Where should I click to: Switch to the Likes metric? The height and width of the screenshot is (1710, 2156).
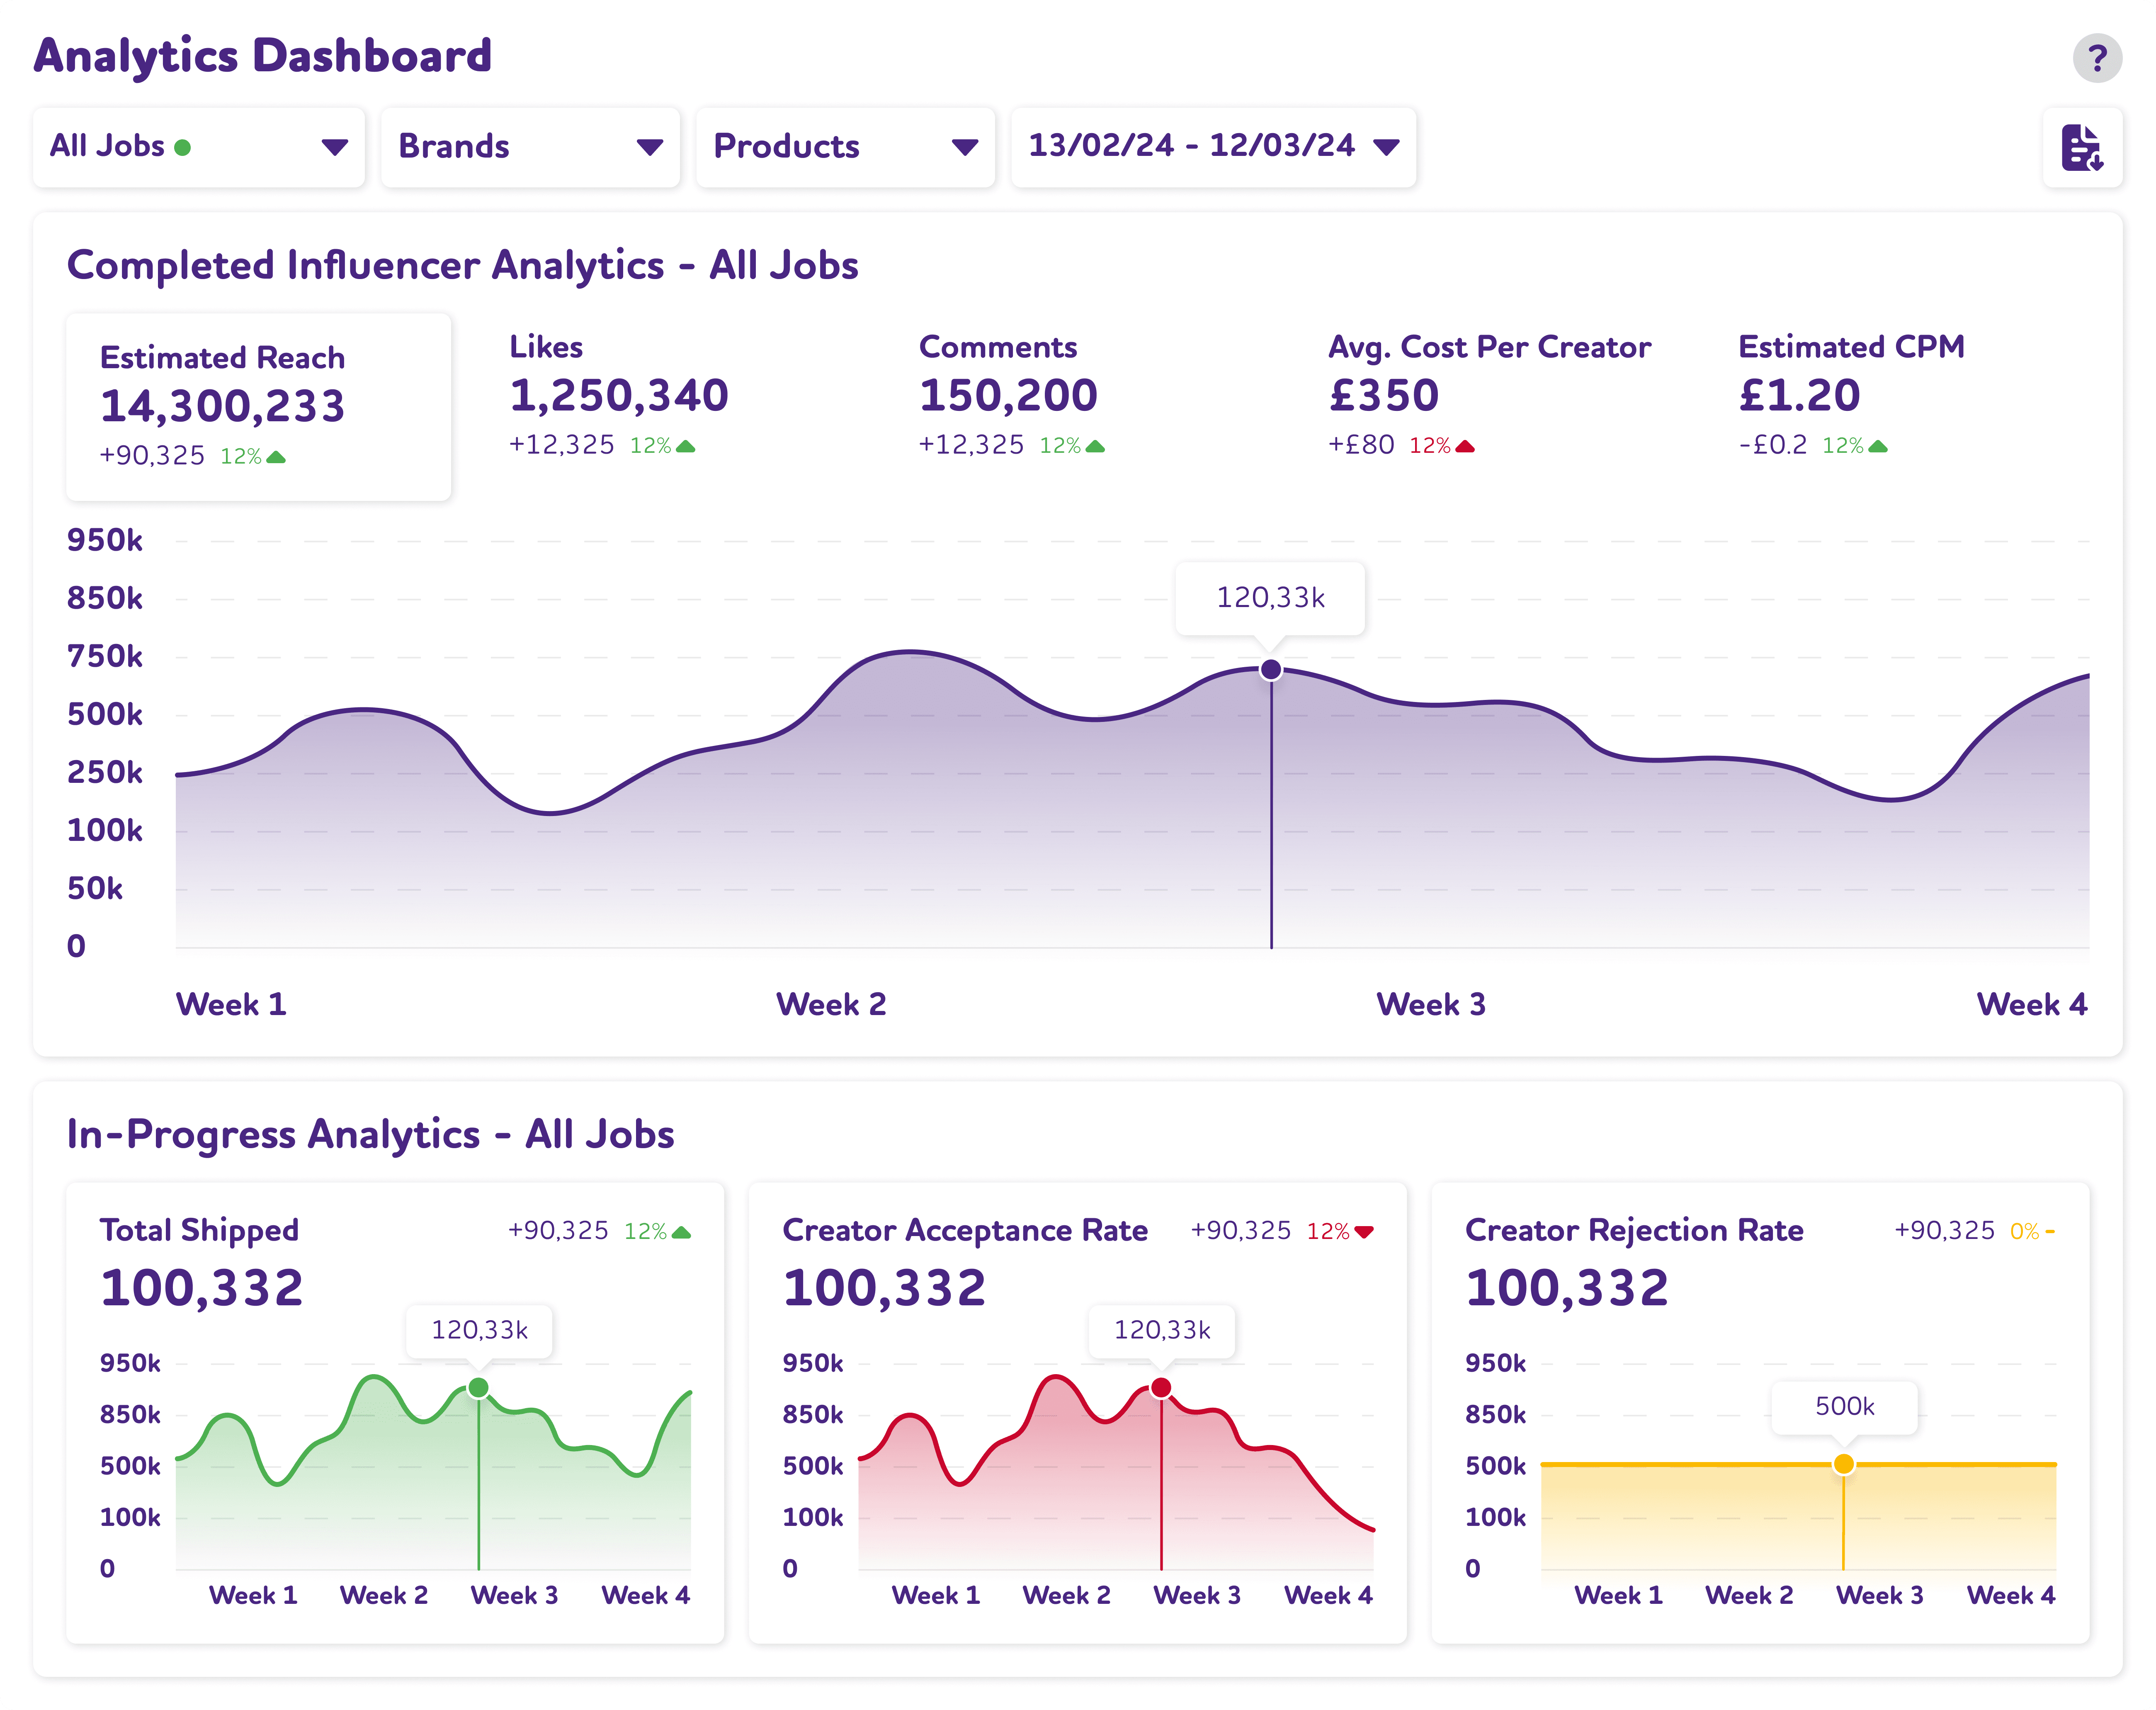coord(618,395)
